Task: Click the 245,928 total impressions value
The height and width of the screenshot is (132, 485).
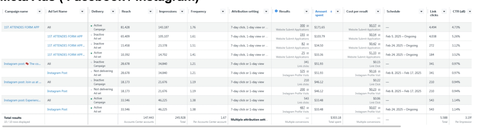Action: pos(180,117)
